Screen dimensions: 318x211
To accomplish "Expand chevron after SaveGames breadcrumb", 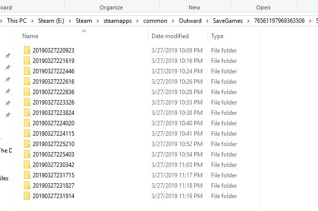I will (x=248, y=21).
